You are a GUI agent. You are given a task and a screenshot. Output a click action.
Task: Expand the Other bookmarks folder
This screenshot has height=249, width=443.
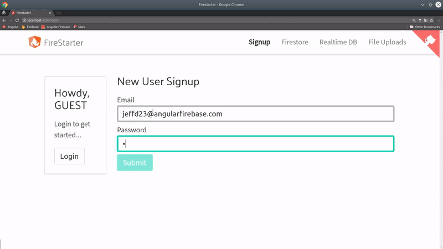pos(425,27)
